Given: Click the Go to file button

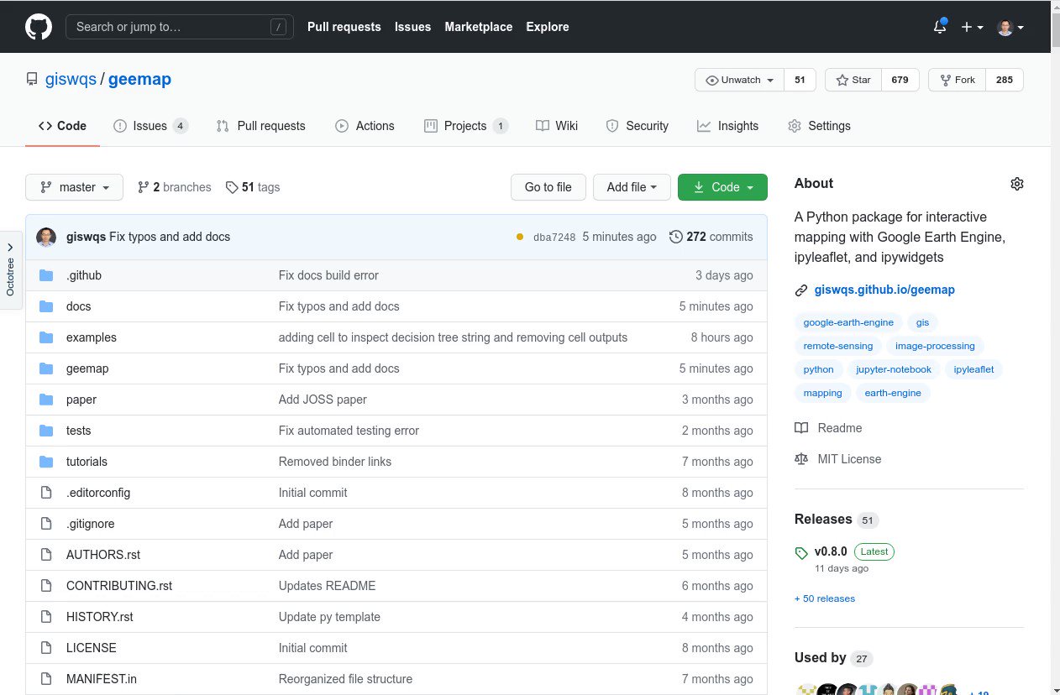Looking at the screenshot, I should tap(548, 187).
